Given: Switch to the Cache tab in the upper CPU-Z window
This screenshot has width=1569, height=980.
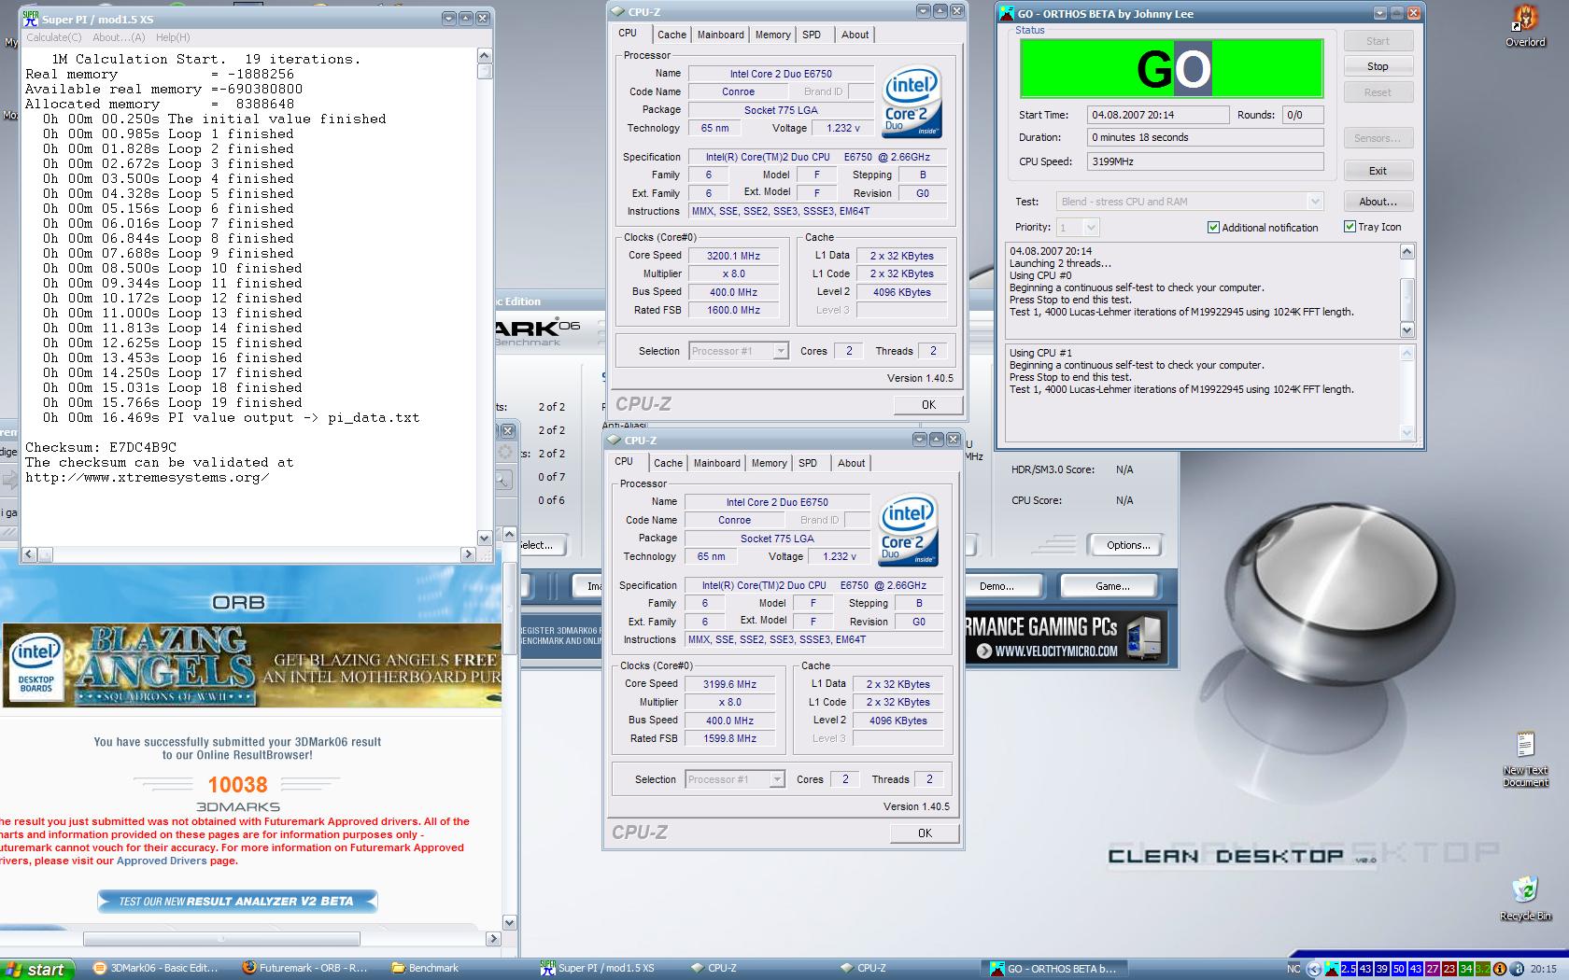Looking at the screenshot, I should click(671, 35).
